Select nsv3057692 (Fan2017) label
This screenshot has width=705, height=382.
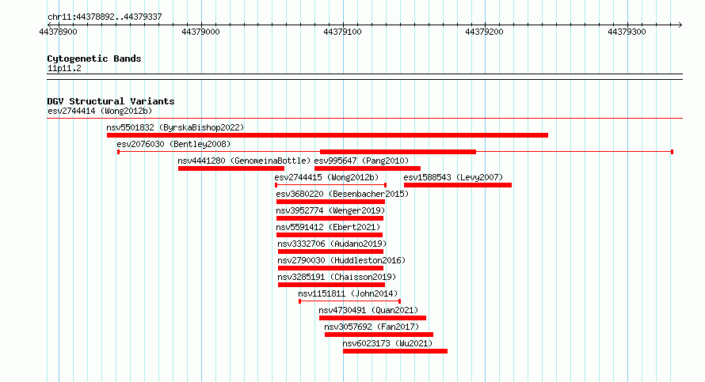[372, 327]
